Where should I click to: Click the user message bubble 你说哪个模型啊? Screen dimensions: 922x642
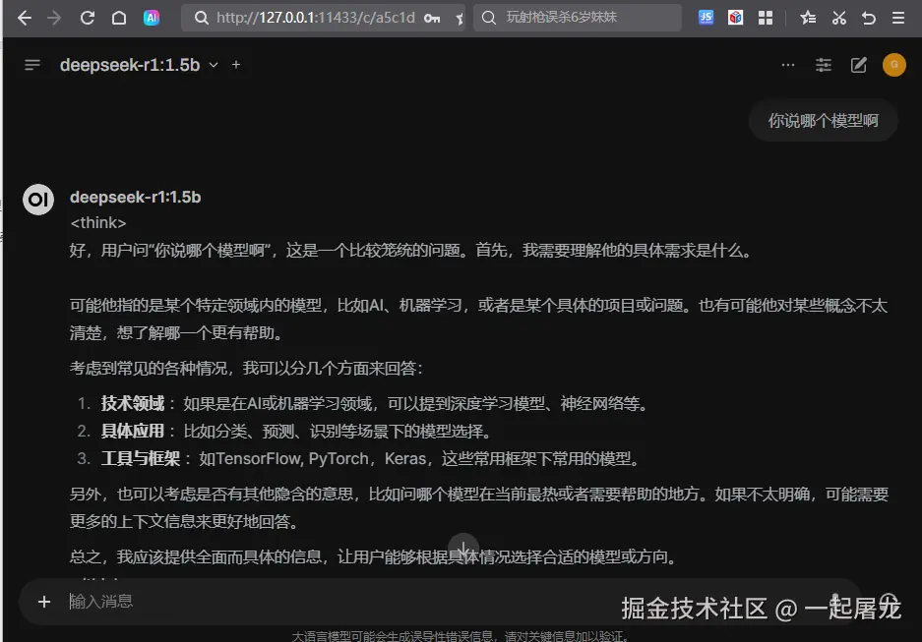coord(824,121)
